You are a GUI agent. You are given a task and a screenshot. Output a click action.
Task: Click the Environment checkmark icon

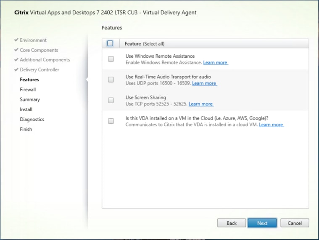[x=16, y=40]
